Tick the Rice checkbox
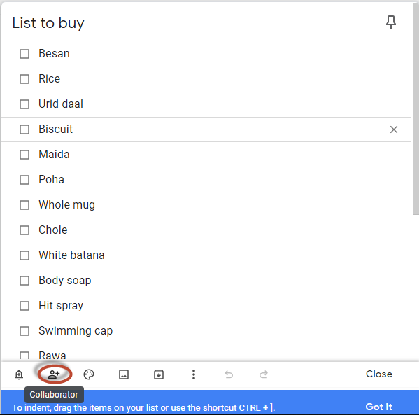Viewport: 419px width, 415px height. [x=24, y=79]
